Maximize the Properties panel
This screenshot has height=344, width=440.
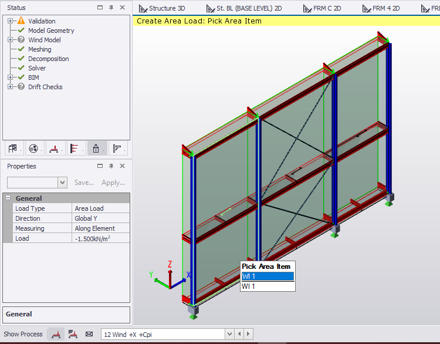click(100, 166)
